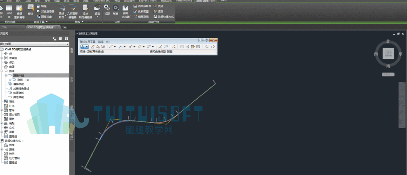This screenshot has height=175, width=407.
Task: Open tangent-tangent draw tool dropdown
Action: (87, 47)
